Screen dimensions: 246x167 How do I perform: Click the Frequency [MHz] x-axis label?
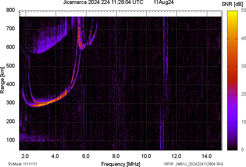[120, 164]
